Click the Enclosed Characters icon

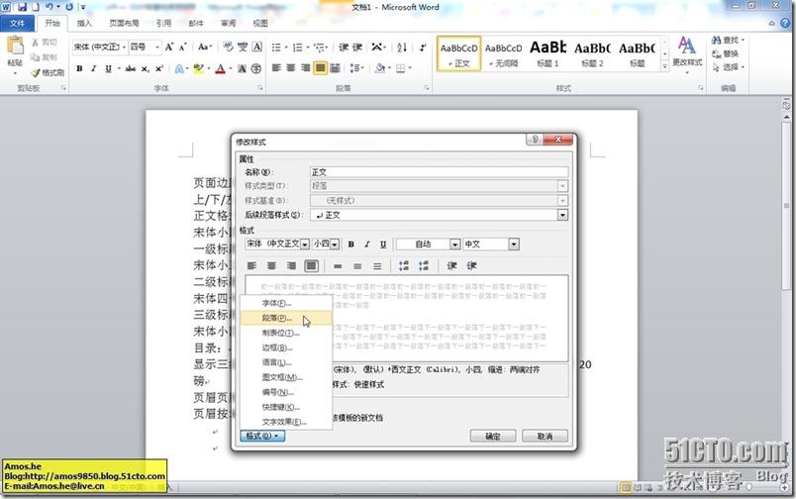256,68
